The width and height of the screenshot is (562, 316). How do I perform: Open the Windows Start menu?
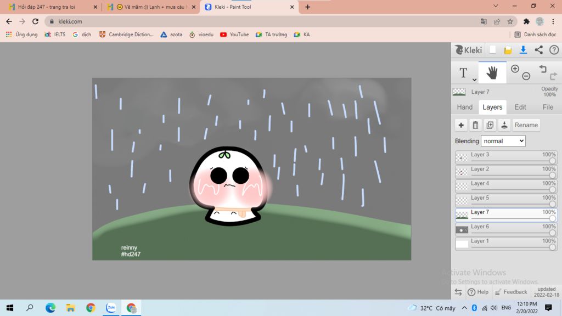(10, 308)
